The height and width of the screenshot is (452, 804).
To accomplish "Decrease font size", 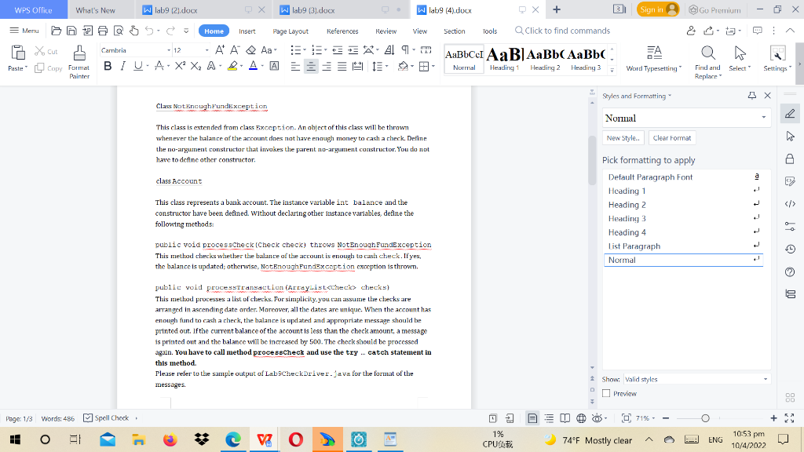I will (235, 49).
